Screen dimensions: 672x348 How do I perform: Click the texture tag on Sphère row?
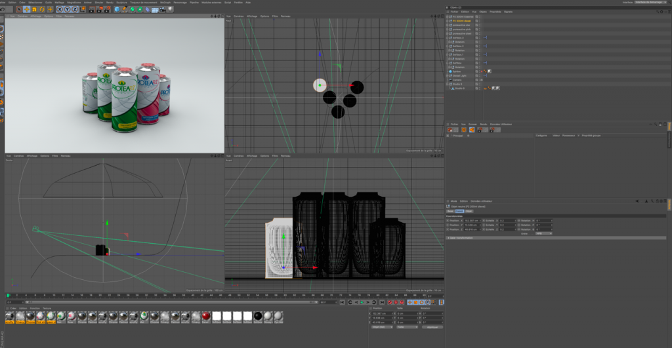[490, 71]
